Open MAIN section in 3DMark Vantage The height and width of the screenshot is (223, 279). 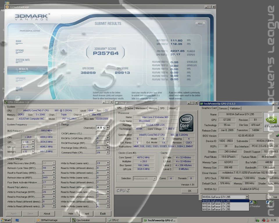click(18, 41)
